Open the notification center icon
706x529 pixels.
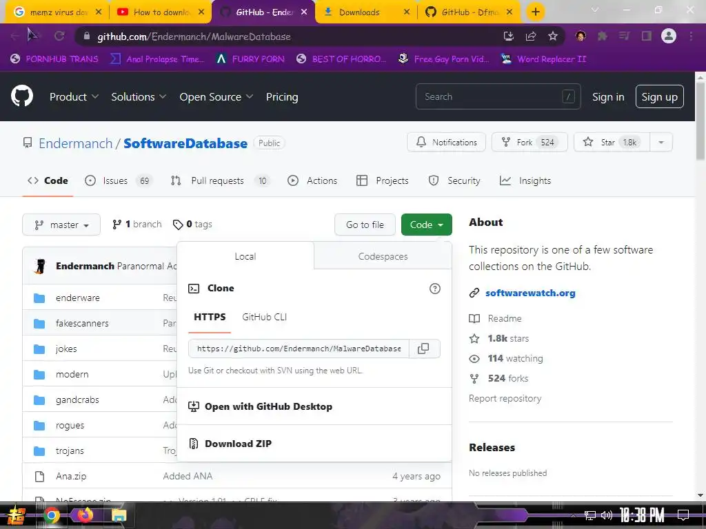pyautogui.click(x=683, y=515)
